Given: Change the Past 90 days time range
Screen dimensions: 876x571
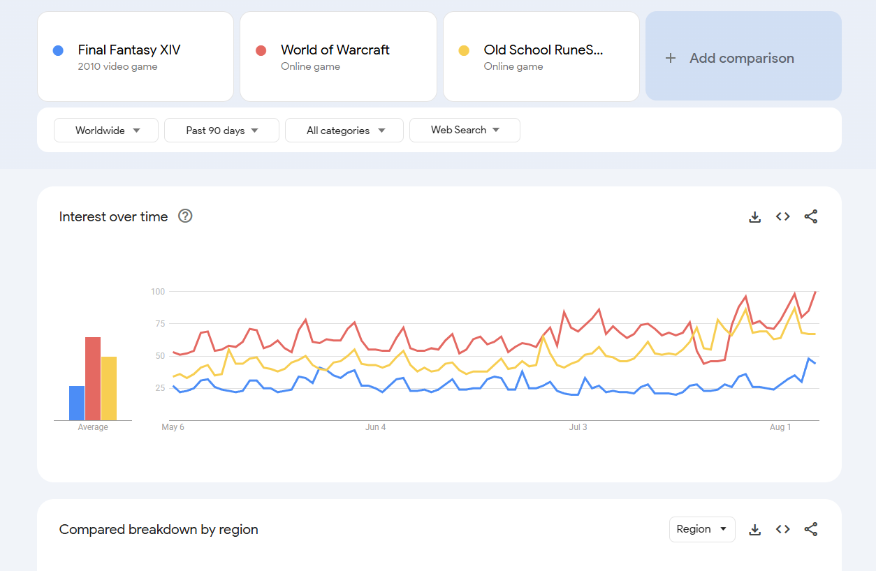Looking at the screenshot, I should coord(221,131).
